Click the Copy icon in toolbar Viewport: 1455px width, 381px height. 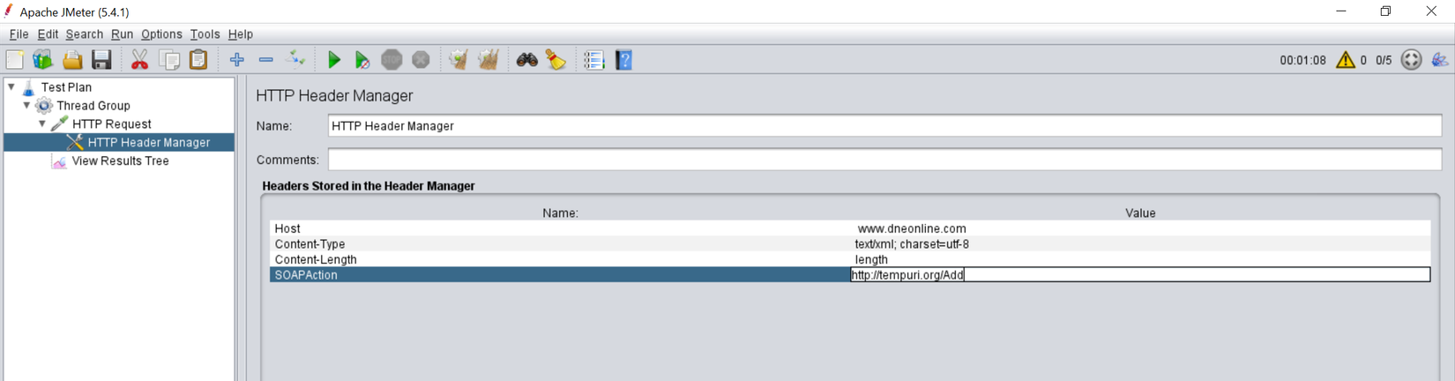pyautogui.click(x=169, y=60)
